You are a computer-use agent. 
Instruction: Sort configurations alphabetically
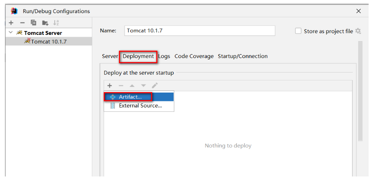(x=56, y=23)
